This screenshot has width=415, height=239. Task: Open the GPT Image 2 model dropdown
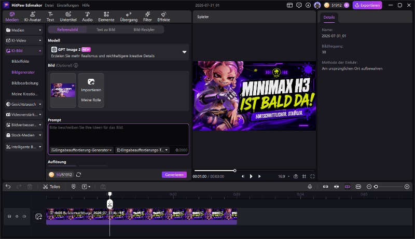(118, 52)
